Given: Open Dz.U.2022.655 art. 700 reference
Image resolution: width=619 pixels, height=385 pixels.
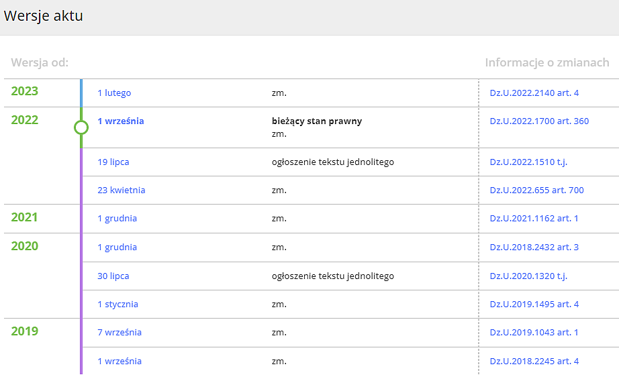Looking at the screenshot, I should tap(537, 190).
